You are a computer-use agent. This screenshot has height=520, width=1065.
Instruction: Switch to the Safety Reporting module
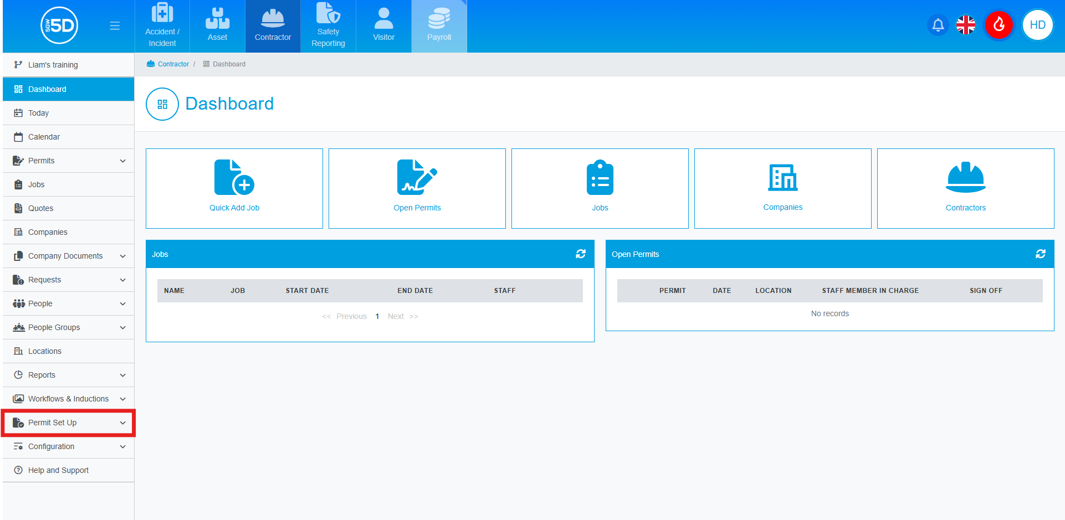coord(328,27)
